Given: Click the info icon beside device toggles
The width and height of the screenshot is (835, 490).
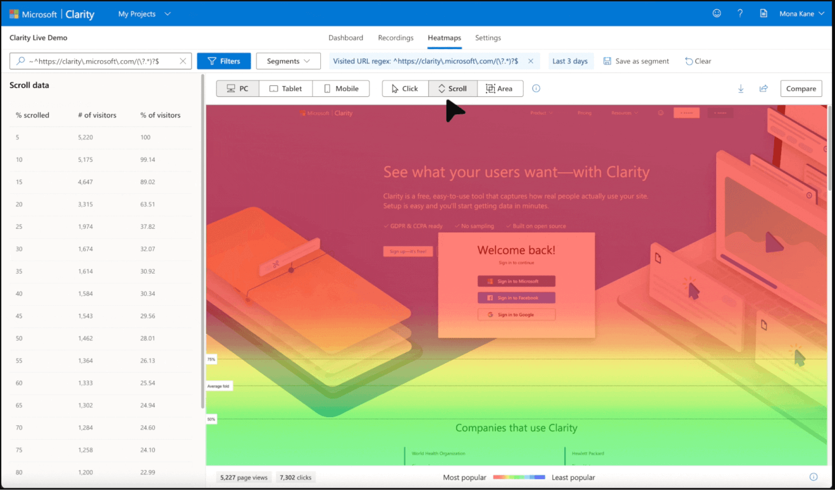Looking at the screenshot, I should pyautogui.click(x=535, y=88).
